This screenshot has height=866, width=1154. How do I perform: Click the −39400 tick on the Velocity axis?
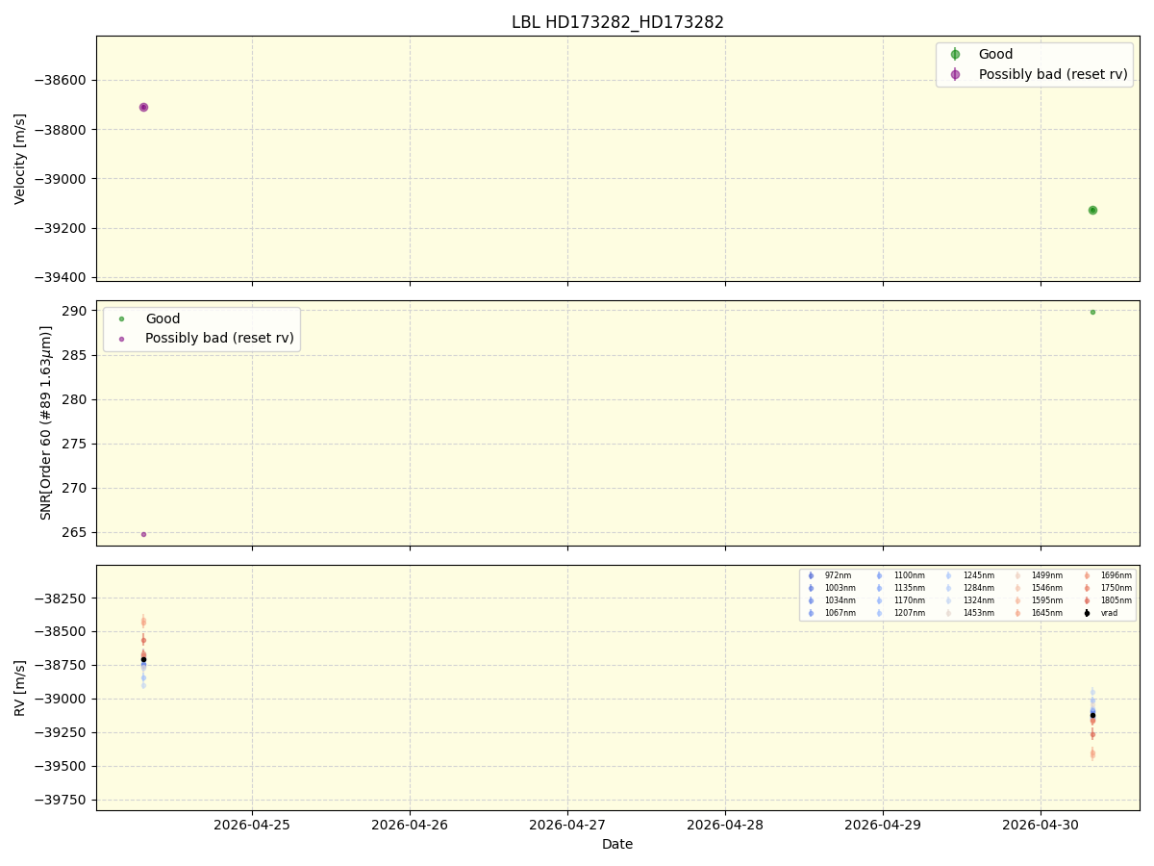coord(63,277)
